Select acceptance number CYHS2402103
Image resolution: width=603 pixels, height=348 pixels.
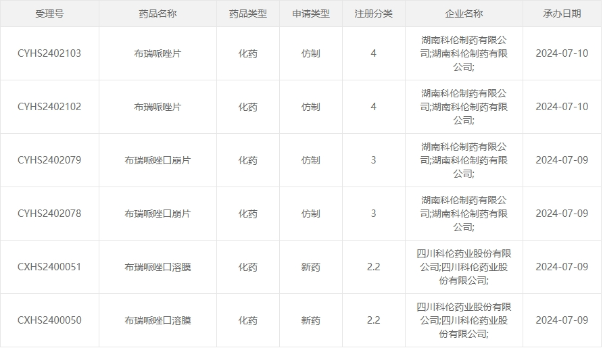(x=49, y=53)
